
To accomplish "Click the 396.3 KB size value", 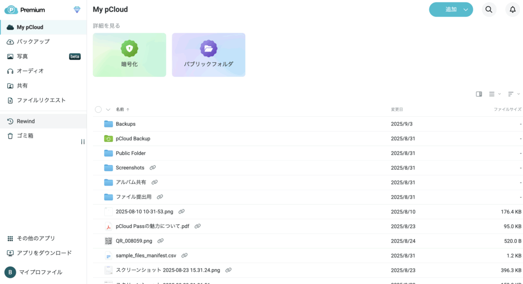I will 511,270.
